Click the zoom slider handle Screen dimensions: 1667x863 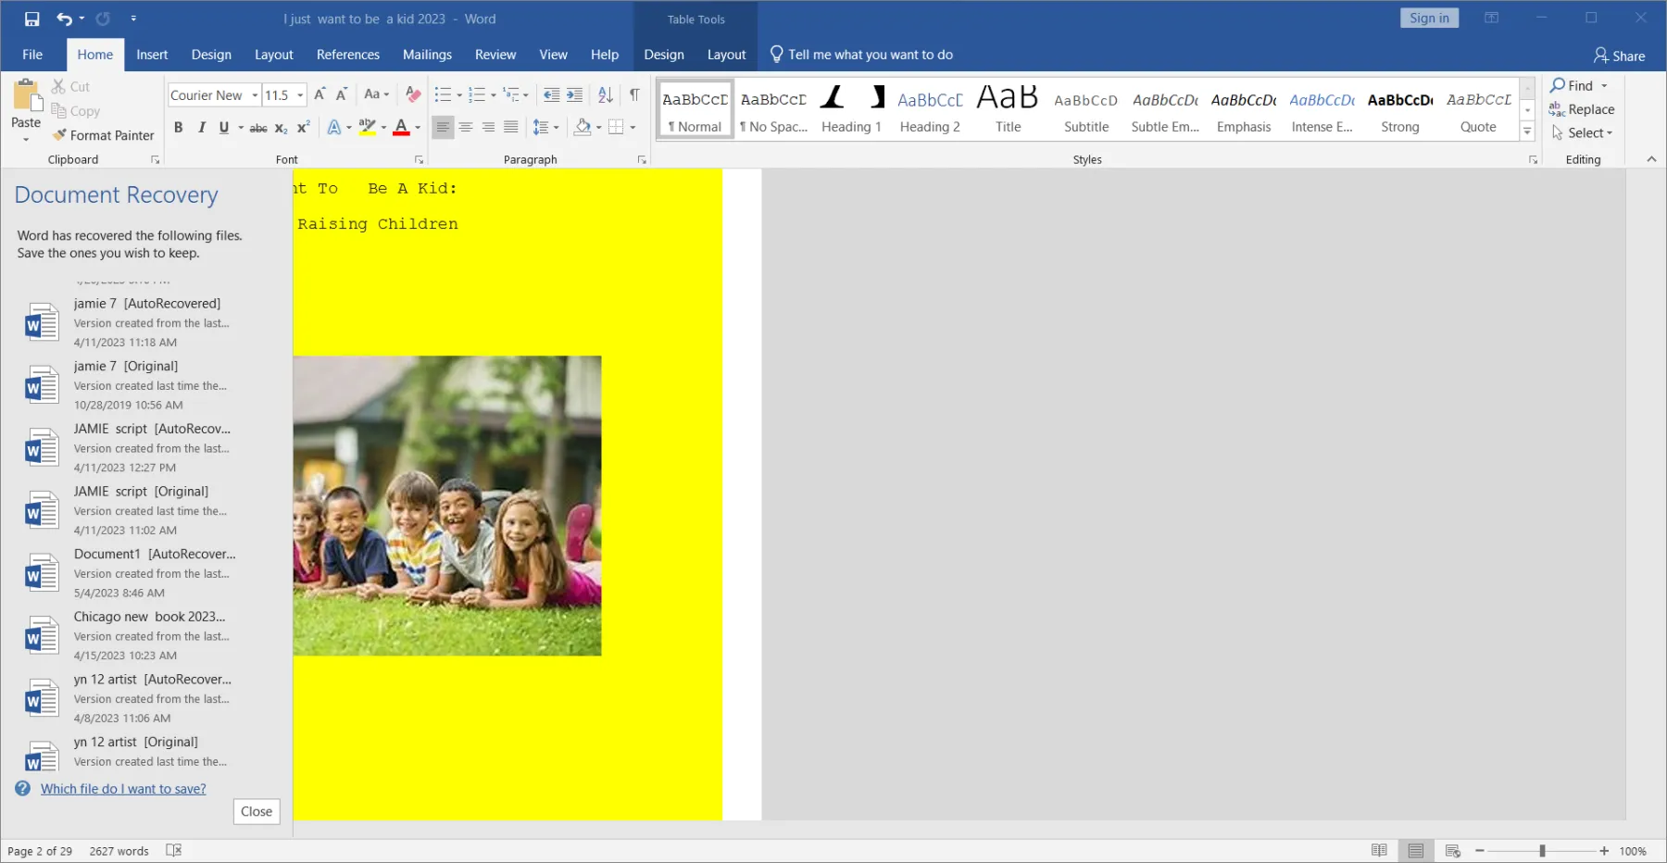click(x=1542, y=851)
